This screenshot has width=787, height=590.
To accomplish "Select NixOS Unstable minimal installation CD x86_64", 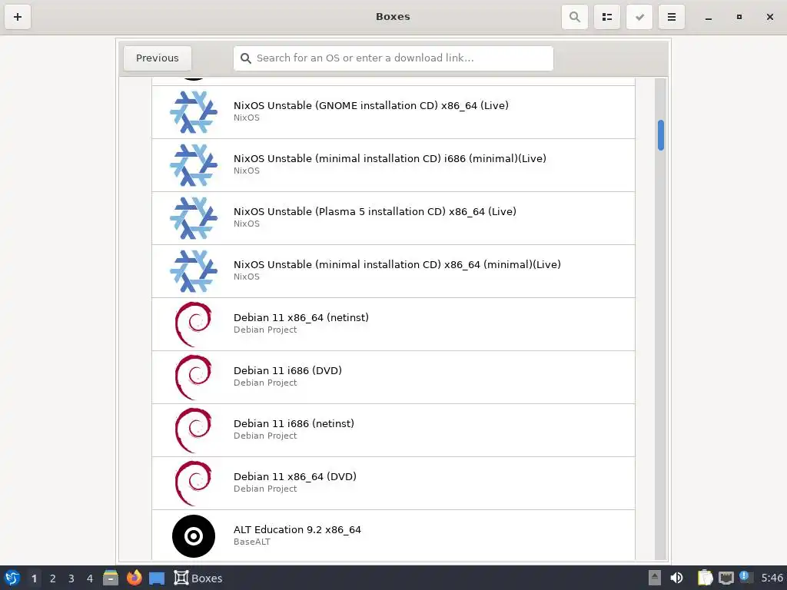I will [x=393, y=271].
